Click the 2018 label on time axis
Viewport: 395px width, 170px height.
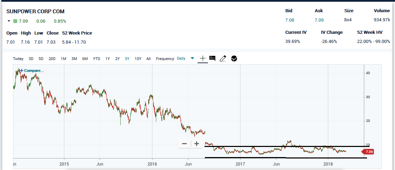pyautogui.click(x=328, y=164)
